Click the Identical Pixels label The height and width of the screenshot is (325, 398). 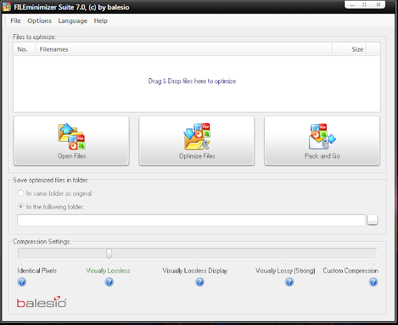(x=37, y=271)
